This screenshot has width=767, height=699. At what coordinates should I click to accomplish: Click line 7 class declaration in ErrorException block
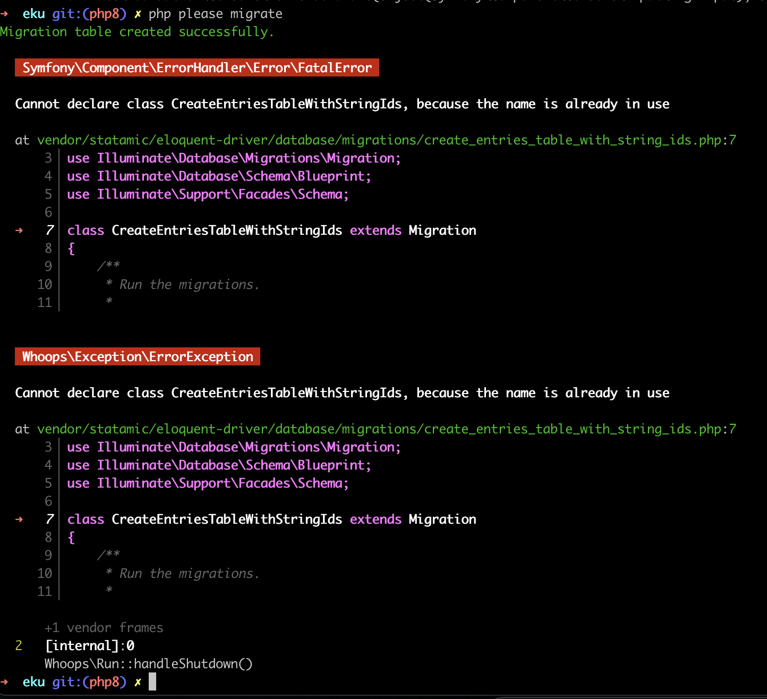click(x=271, y=519)
